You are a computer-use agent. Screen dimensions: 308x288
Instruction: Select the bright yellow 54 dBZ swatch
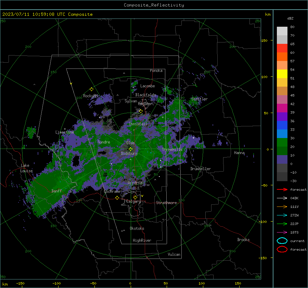[282, 74]
